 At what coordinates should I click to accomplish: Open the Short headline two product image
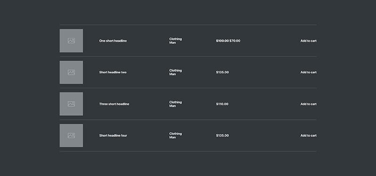(71, 72)
